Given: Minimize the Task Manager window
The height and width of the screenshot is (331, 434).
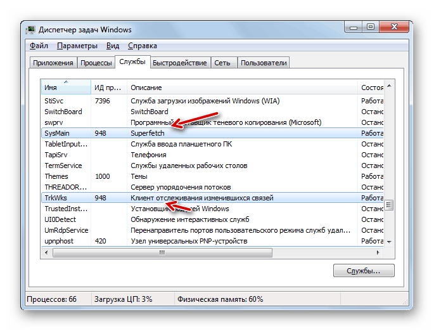Looking at the screenshot, I should pyautogui.click(x=353, y=27).
